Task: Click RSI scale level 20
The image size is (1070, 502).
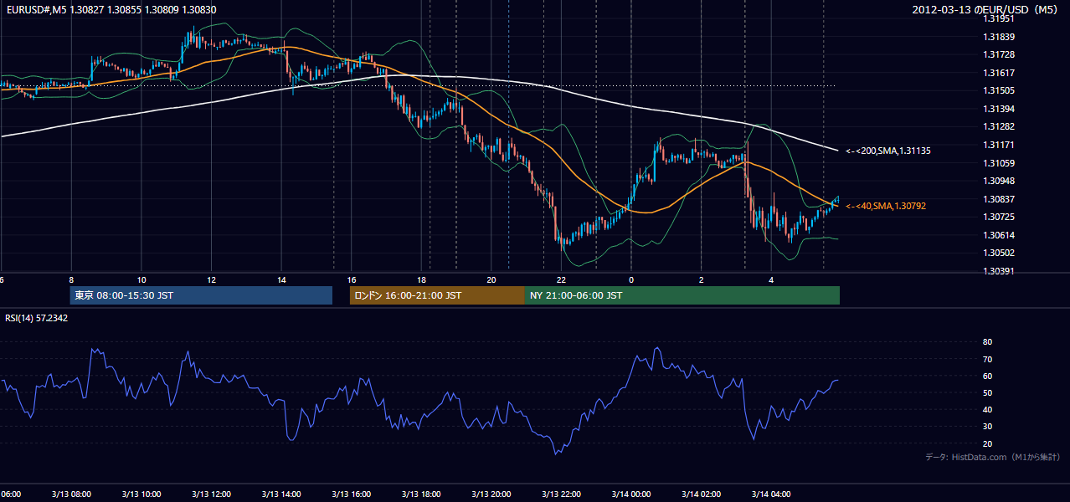Action: (x=988, y=443)
